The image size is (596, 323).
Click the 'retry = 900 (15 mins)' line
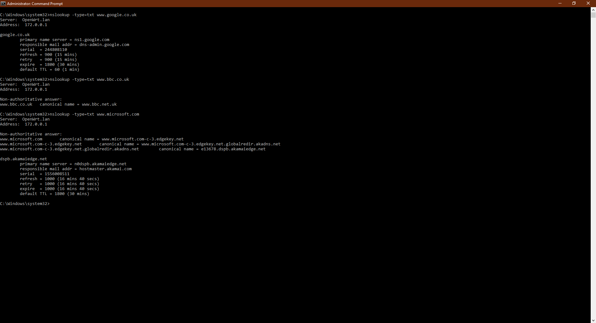[48, 60]
